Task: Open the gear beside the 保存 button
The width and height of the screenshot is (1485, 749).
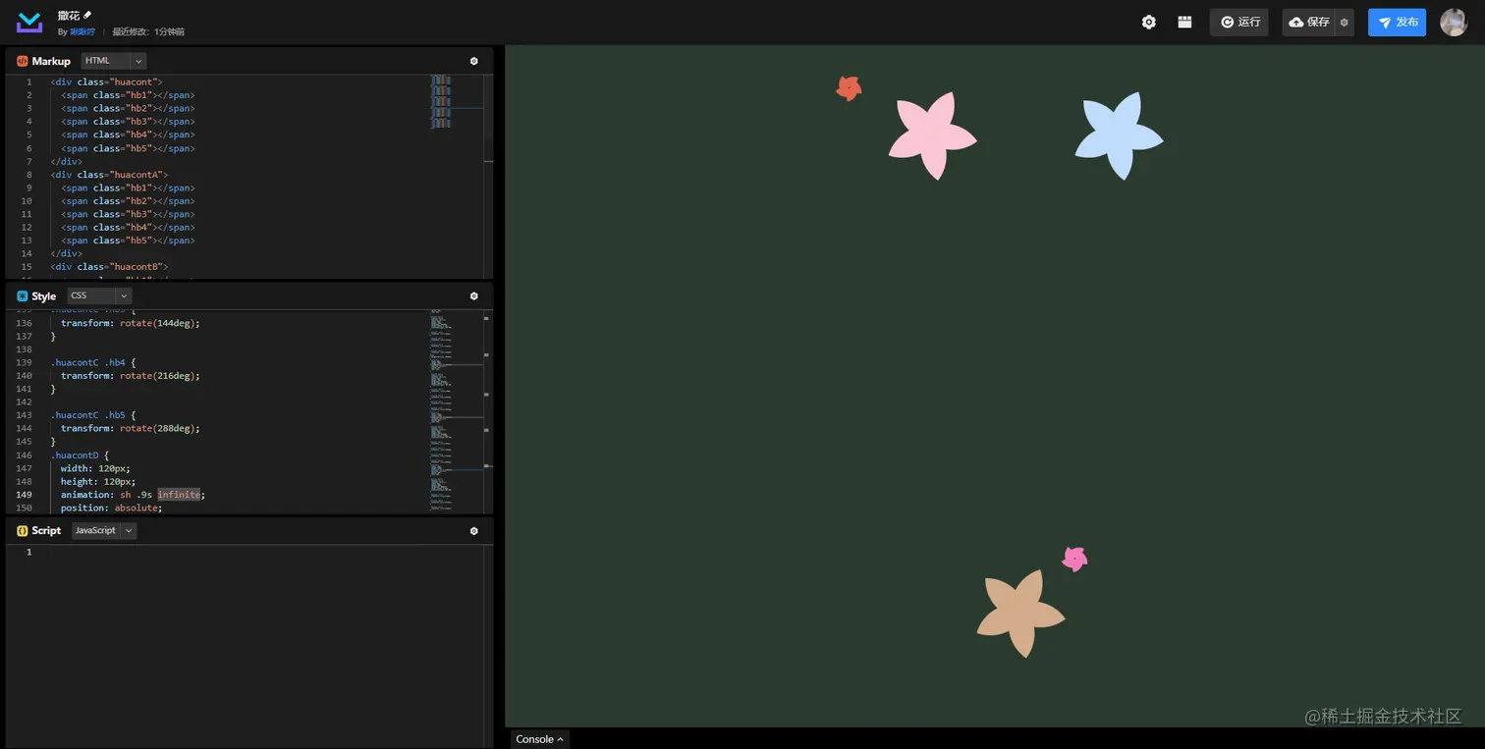Action: coord(1345,23)
